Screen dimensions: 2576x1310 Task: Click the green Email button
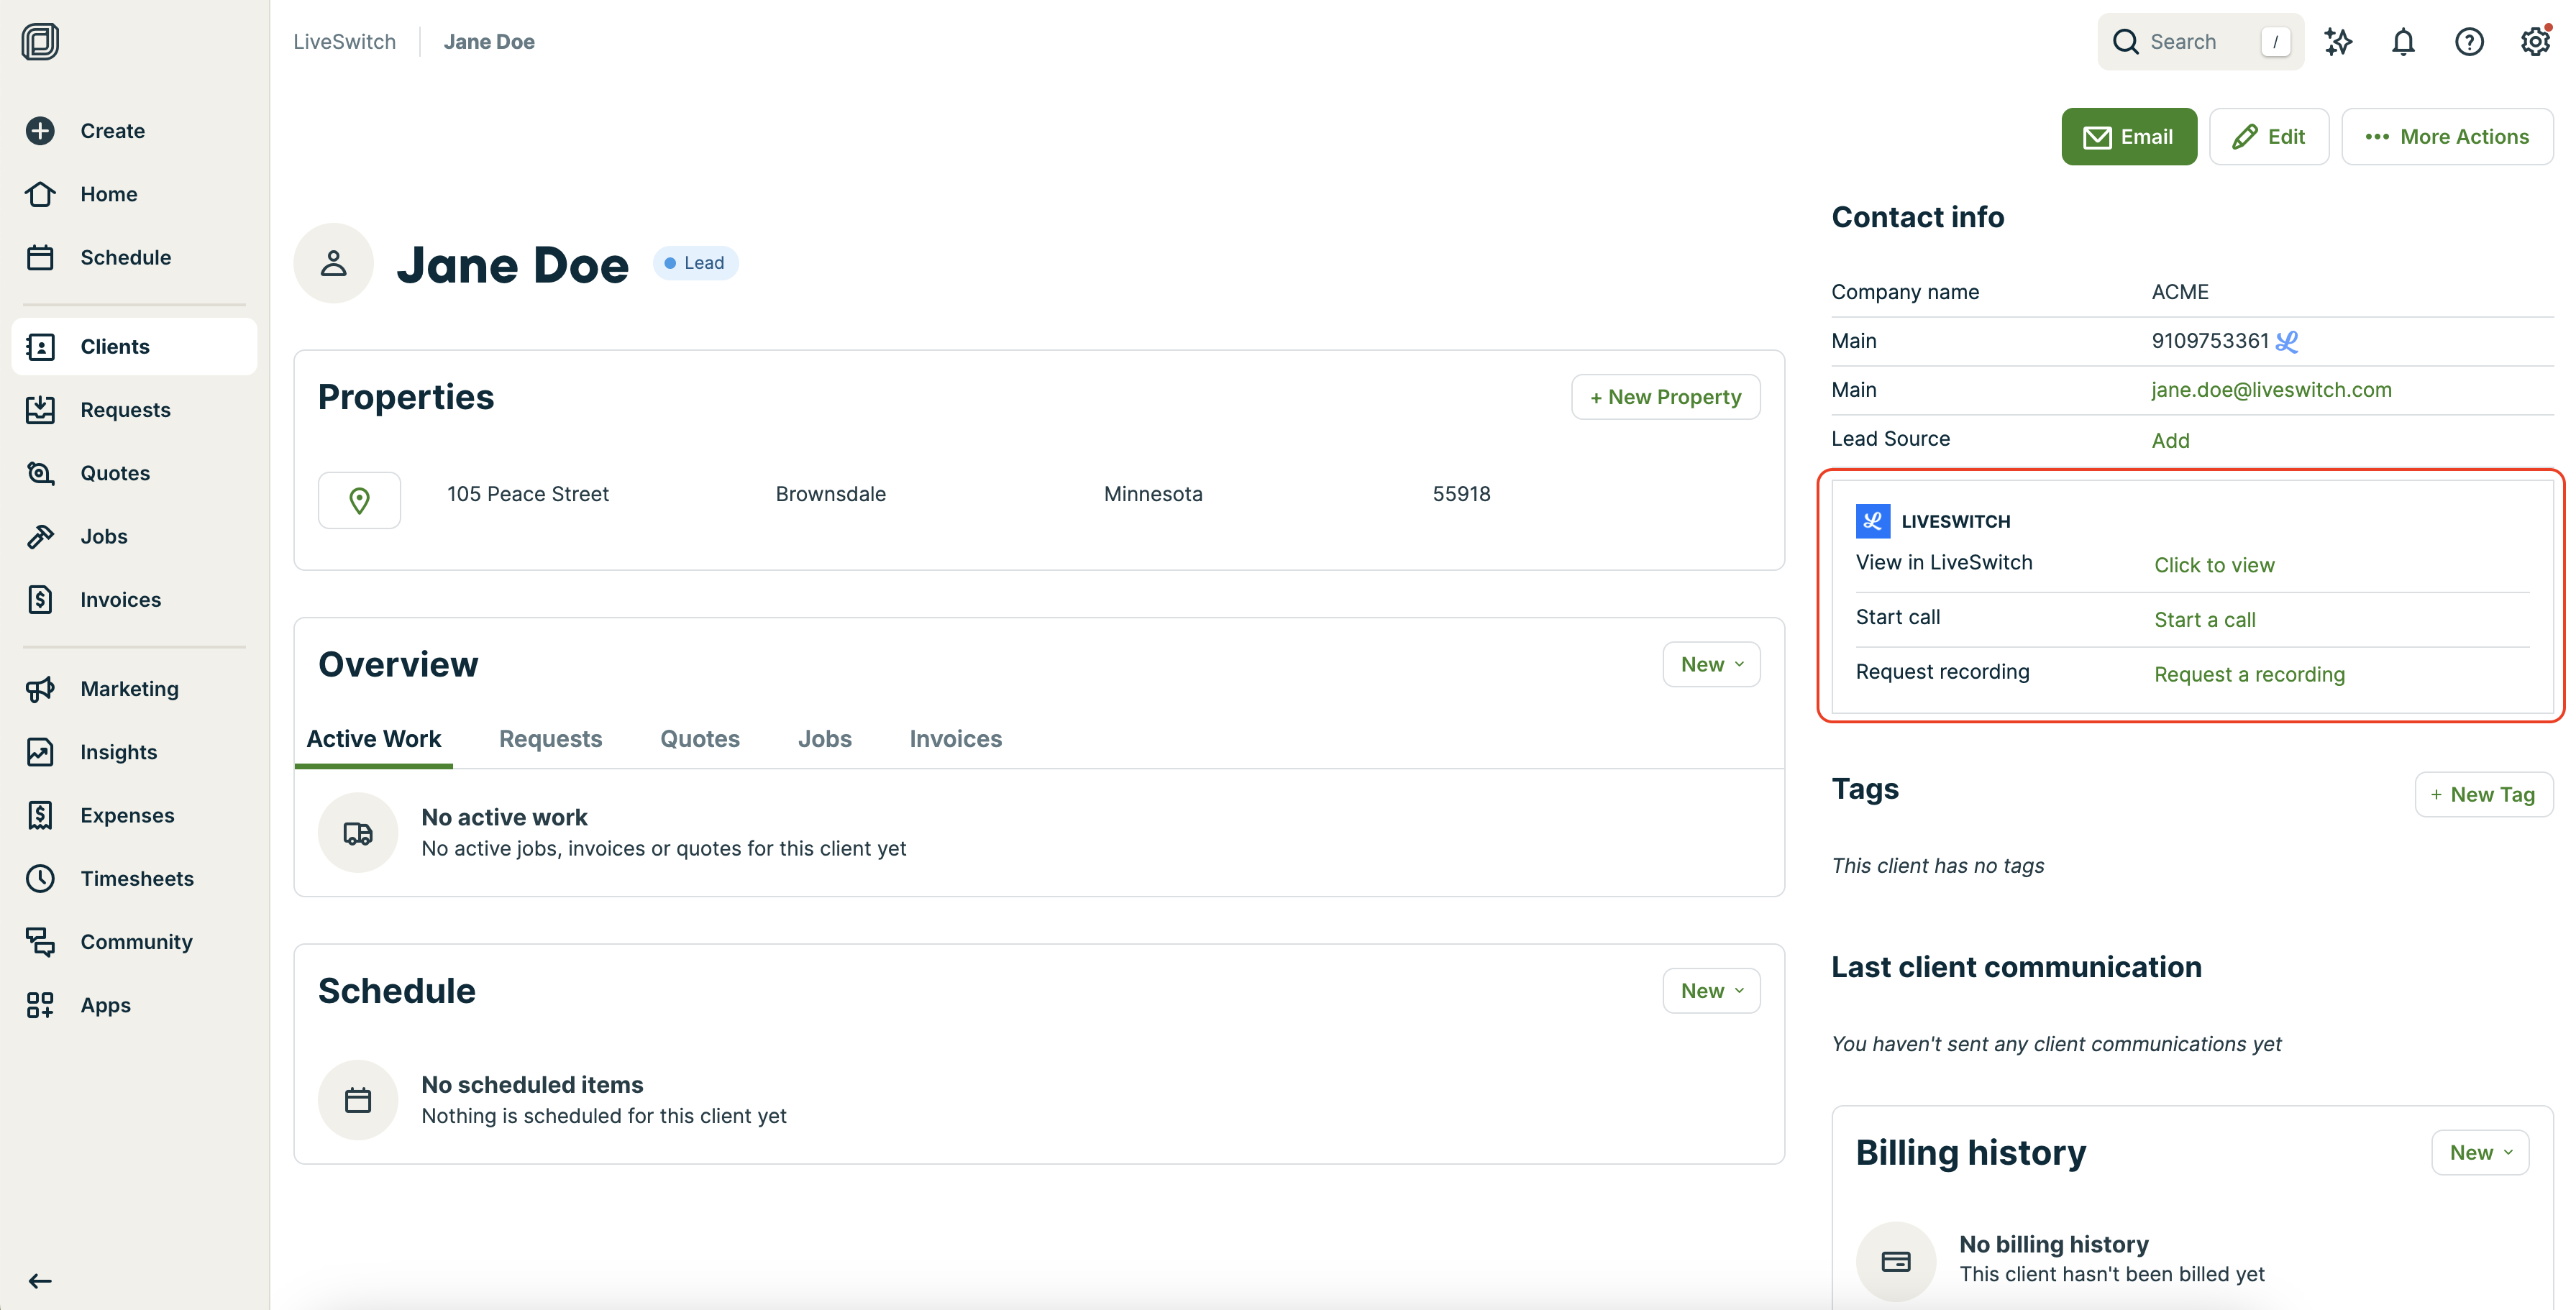(2128, 137)
